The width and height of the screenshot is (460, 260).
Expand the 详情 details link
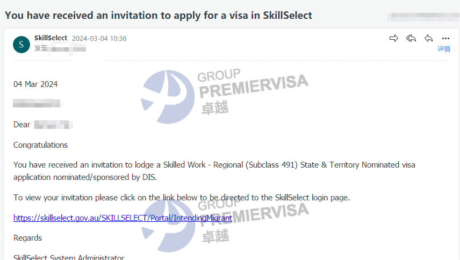[444, 49]
